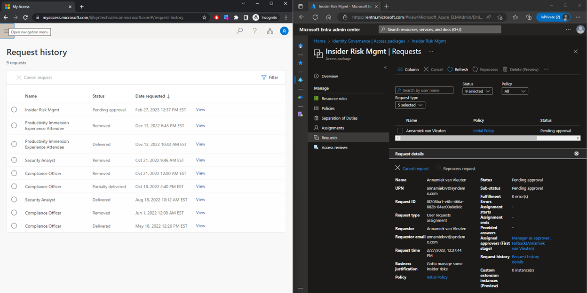Open the Chrome tab search chevron
587x293 pixels.
click(243, 3)
